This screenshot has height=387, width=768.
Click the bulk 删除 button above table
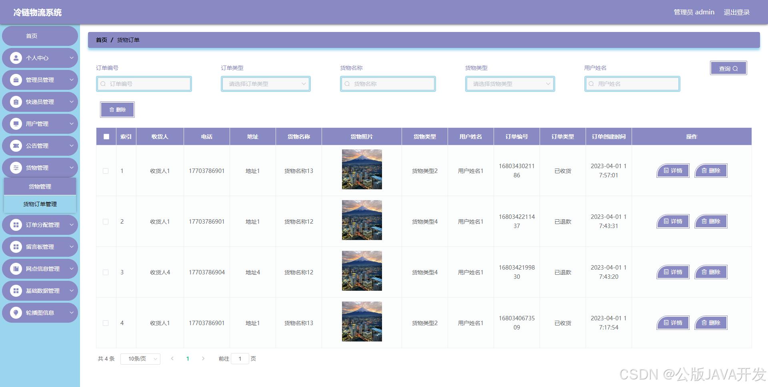point(117,109)
